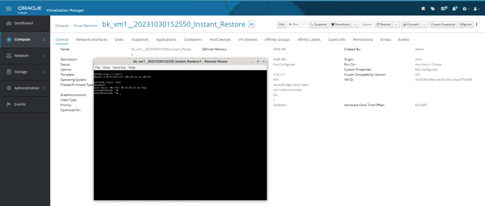Open the help question mark menu

pos(466,9)
